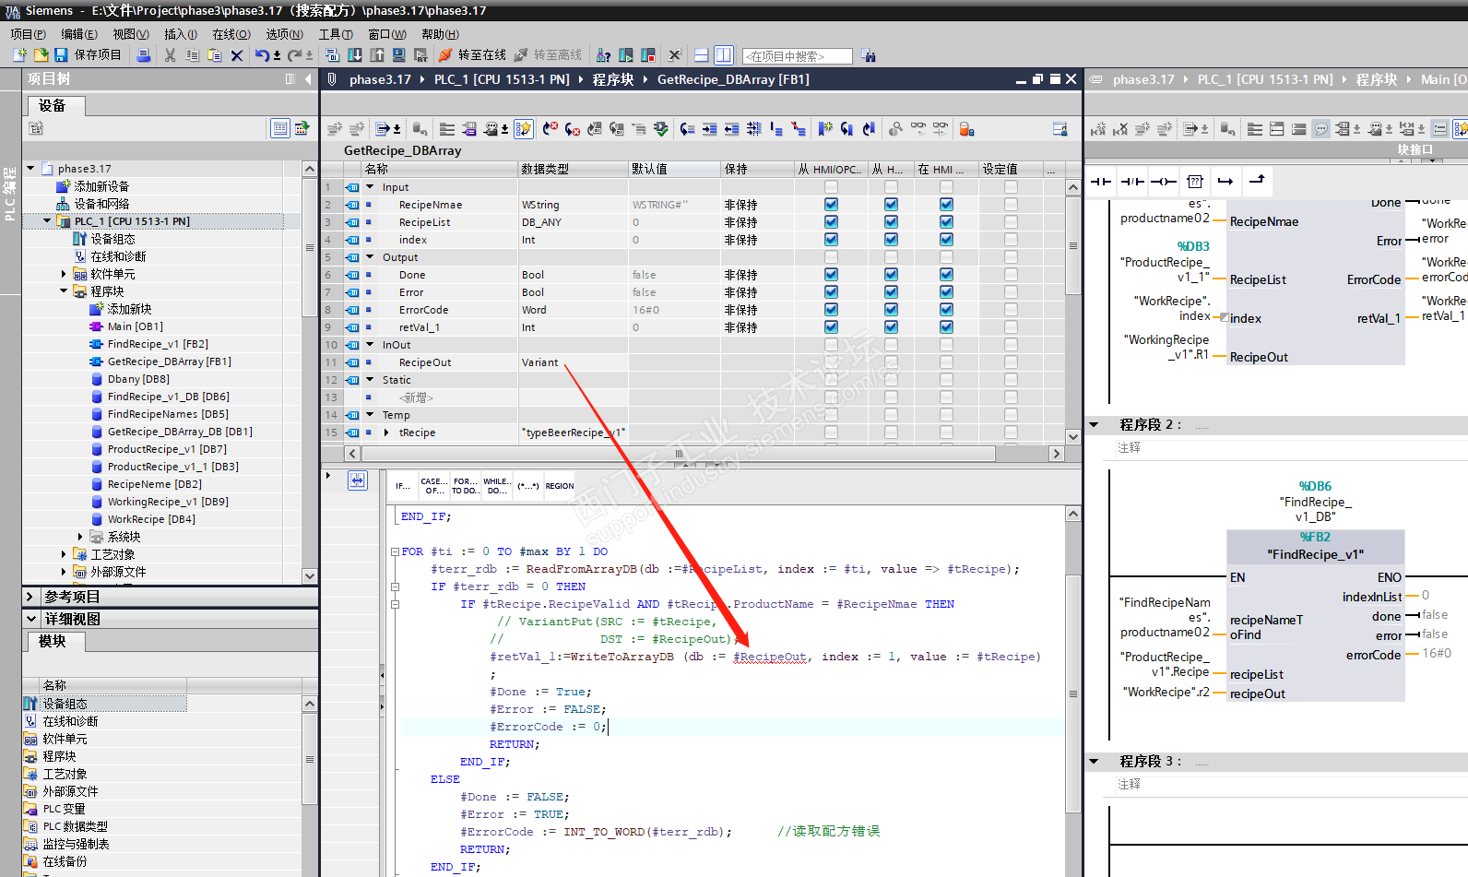This screenshot has width=1468, height=877.
Task: Insert the IF... code template
Action: point(402,486)
